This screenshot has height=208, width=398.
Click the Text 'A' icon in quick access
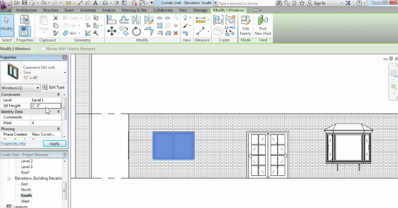point(95,3)
